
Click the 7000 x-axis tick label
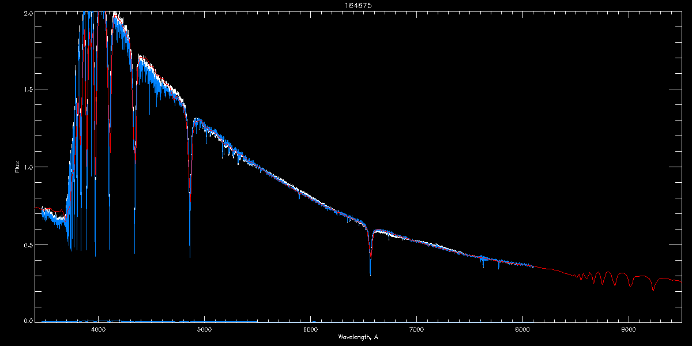click(x=416, y=329)
